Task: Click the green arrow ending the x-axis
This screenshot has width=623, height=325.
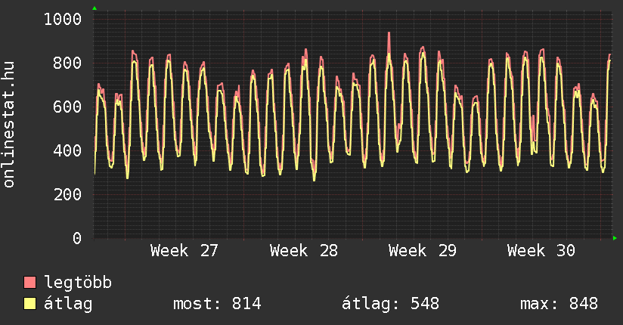Action: pyautogui.click(x=615, y=238)
